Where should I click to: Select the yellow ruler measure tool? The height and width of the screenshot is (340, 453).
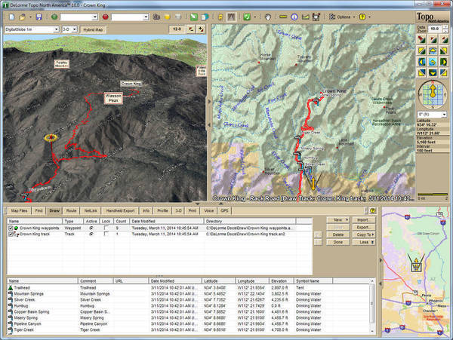[x=283, y=17]
